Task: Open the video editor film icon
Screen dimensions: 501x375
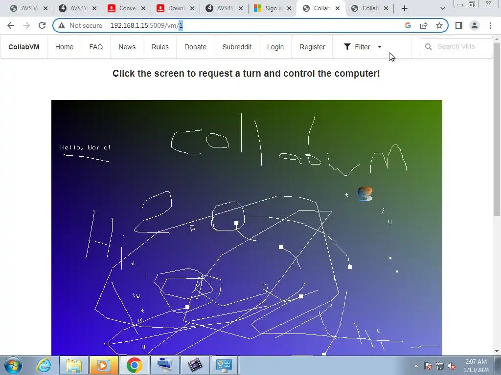Action: tap(195, 365)
